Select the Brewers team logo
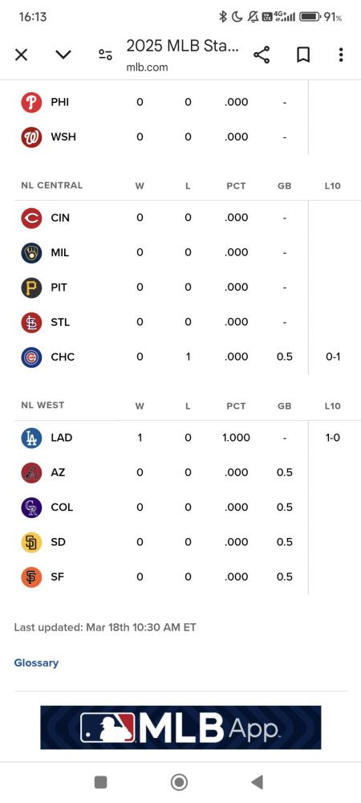 [31, 252]
